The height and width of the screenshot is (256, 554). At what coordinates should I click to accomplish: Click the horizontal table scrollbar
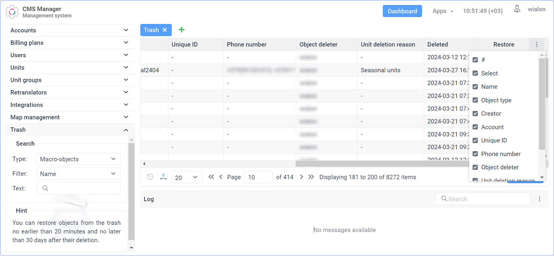[x=381, y=164]
